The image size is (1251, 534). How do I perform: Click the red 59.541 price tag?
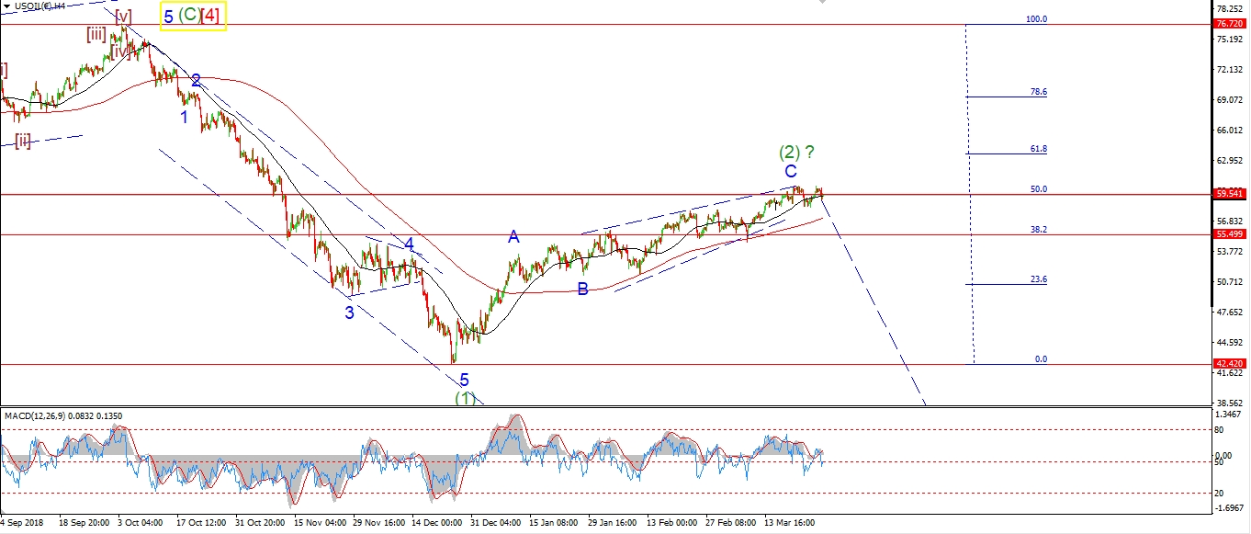[1229, 194]
